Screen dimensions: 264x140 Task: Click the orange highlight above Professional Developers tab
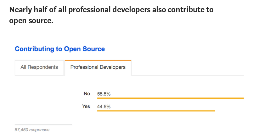(98, 60)
